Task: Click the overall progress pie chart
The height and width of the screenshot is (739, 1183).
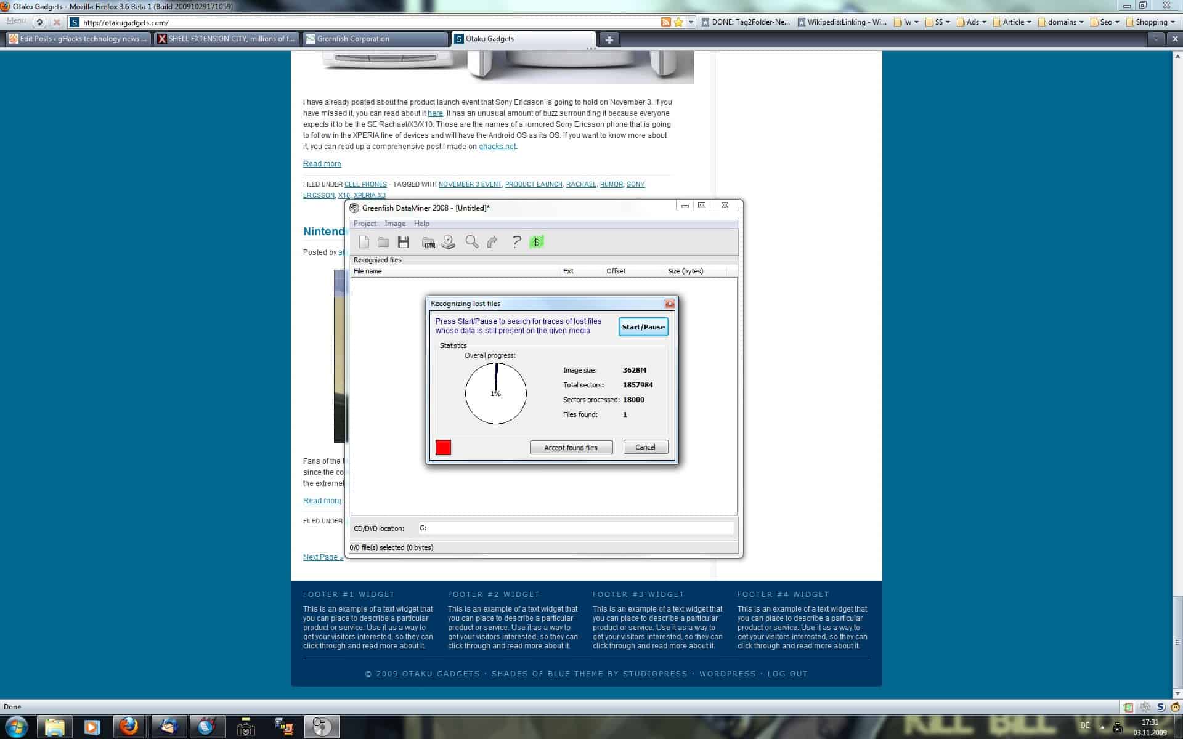Action: (x=496, y=394)
